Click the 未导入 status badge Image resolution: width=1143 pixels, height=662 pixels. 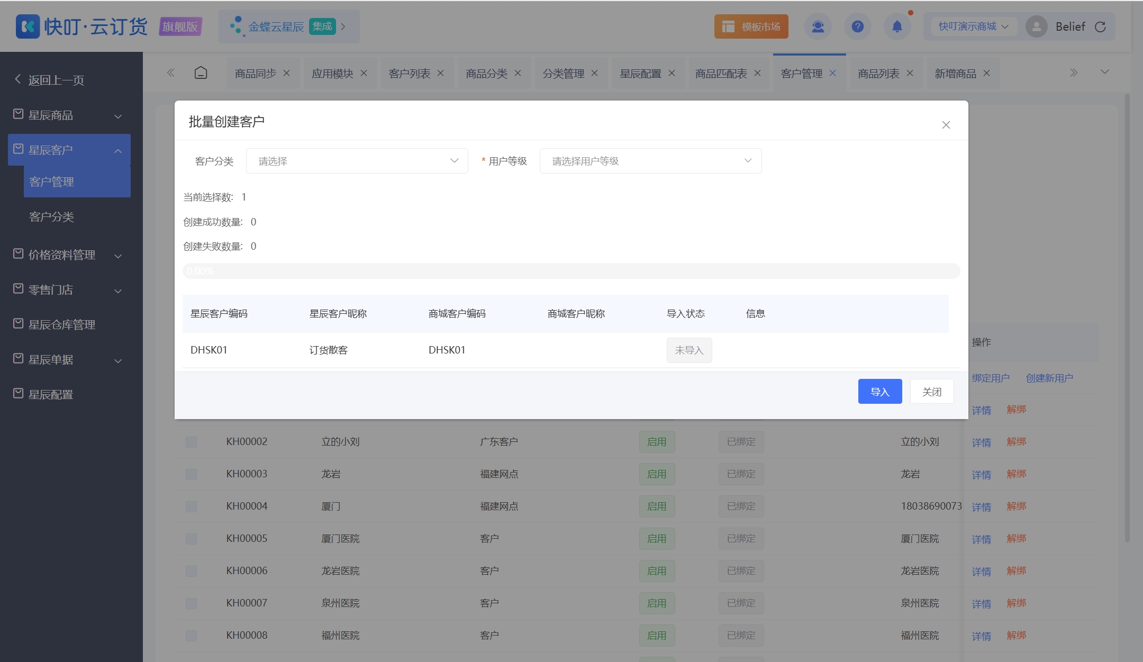[689, 350]
